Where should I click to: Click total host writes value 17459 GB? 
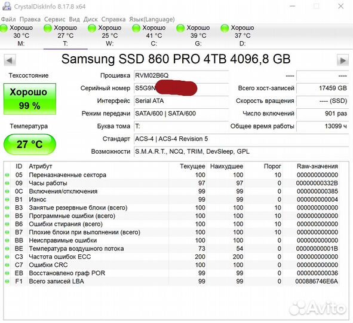tap(323, 88)
